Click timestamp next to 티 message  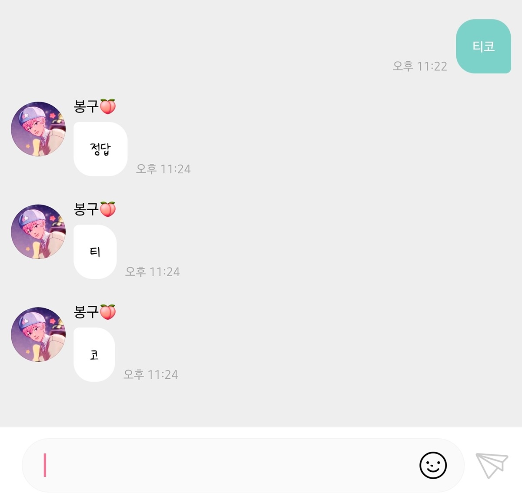click(x=152, y=272)
